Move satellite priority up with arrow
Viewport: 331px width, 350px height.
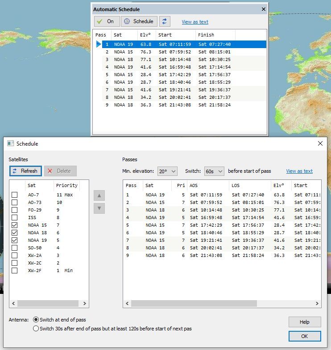tap(99, 195)
